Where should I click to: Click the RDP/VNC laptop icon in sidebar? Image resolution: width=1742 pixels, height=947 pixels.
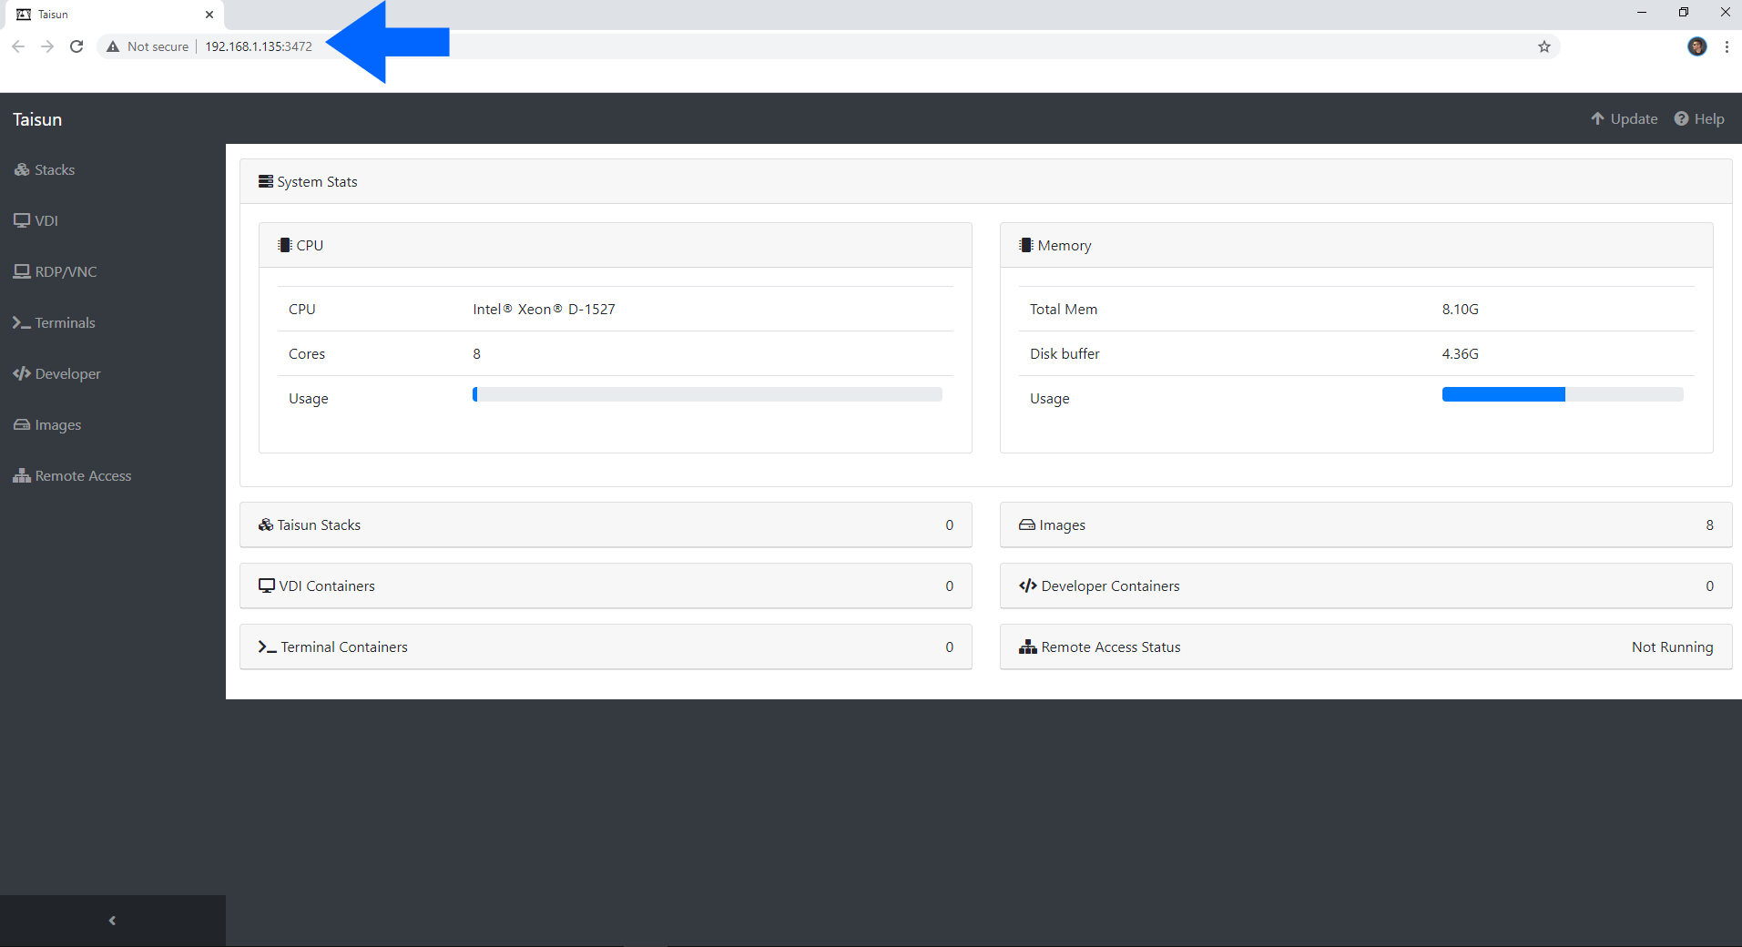(22, 272)
